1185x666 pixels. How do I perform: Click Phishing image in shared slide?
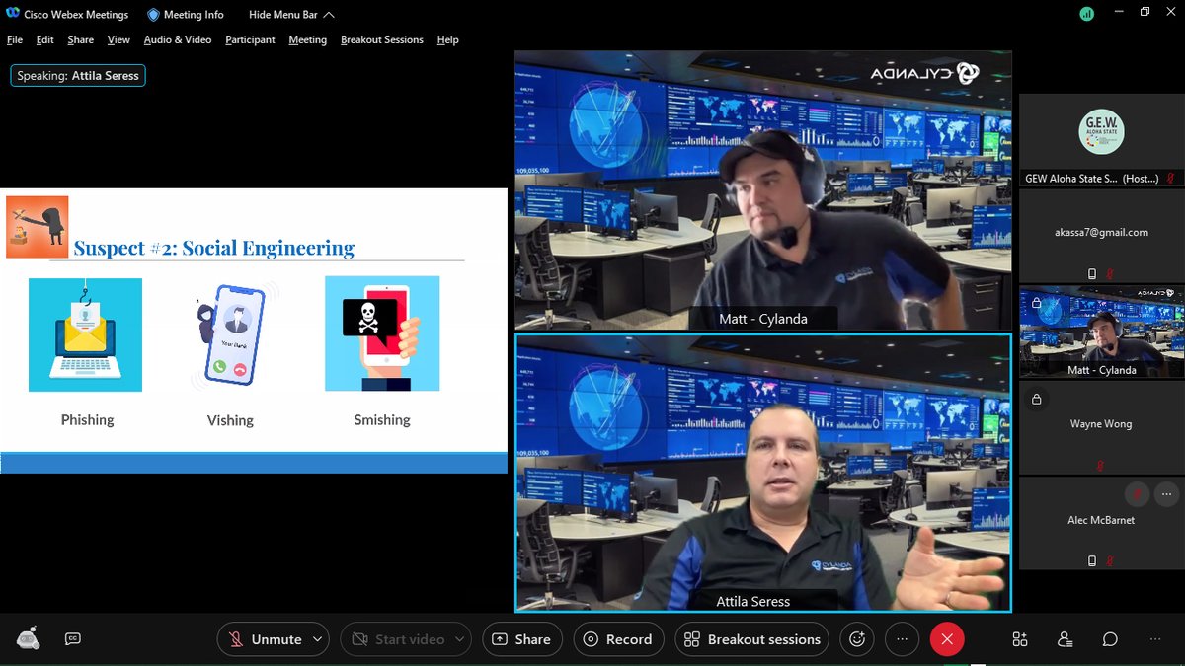(x=85, y=334)
